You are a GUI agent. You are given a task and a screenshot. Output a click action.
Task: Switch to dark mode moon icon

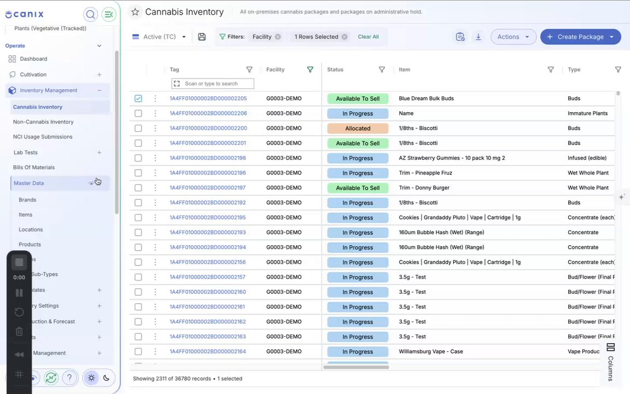click(106, 378)
